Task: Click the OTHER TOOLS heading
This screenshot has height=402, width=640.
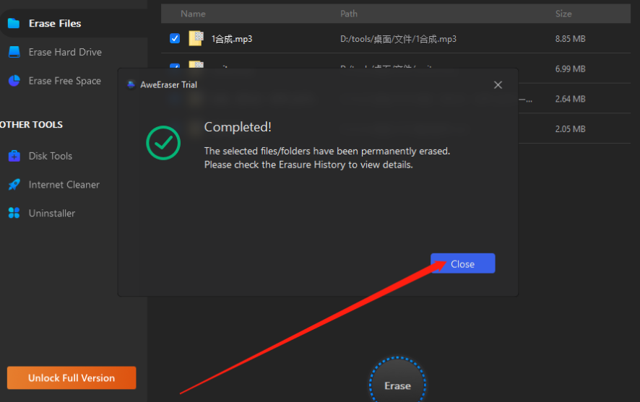Action: (32, 125)
